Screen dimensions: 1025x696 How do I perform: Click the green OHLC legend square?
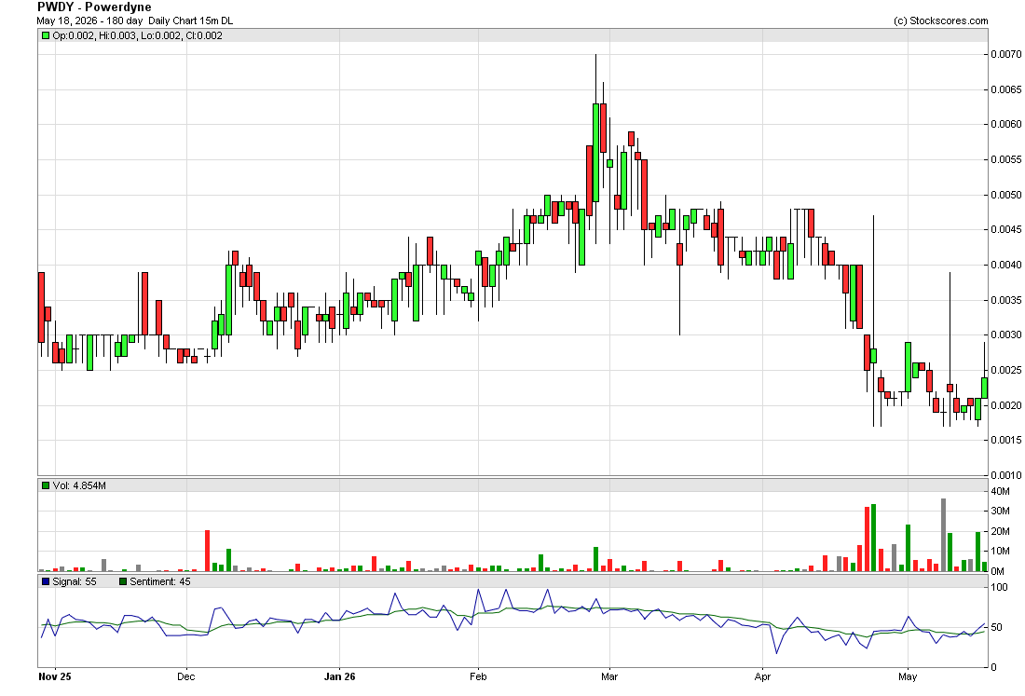(45, 36)
